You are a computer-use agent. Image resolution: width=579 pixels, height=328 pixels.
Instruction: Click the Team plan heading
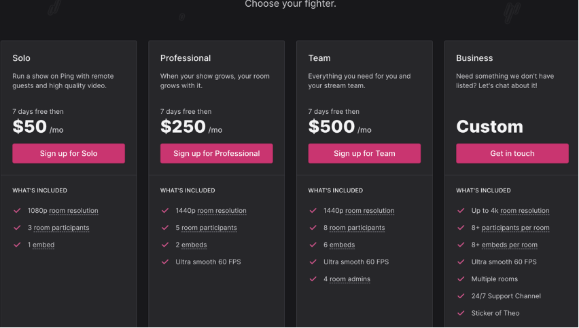[x=319, y=58]
